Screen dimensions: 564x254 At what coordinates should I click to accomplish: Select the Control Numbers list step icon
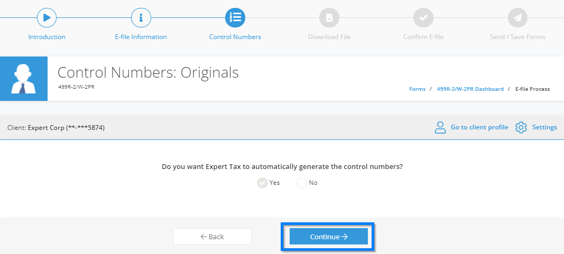tap(235, 17)
